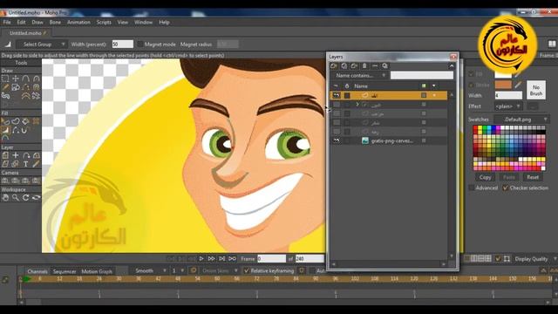Select the Set Origin crosshair layer tool
The image size is (558, 314).
point(16,155)
